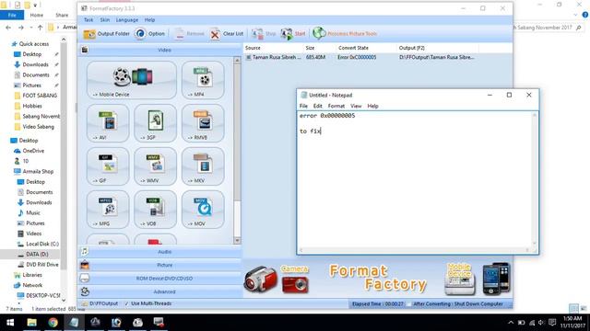
Task: Select DATA (D:) drive in Explorer
Action: [x=37, y=254]
